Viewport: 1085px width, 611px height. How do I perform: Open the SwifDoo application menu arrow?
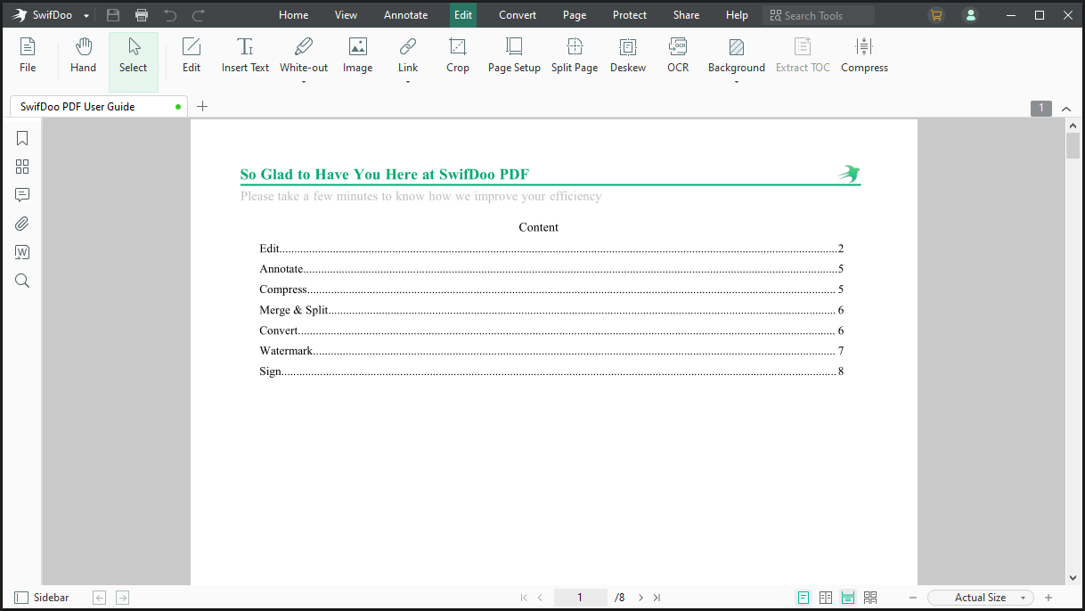(x=86, y=16)
